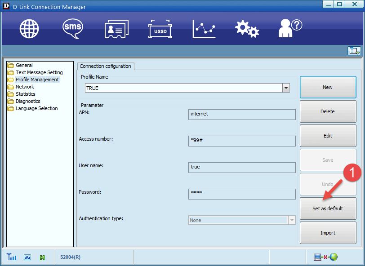The height and width of the screenshot is (266, 365).
Task: Open the Internet connection globe icon
Action: click(29, 29)
